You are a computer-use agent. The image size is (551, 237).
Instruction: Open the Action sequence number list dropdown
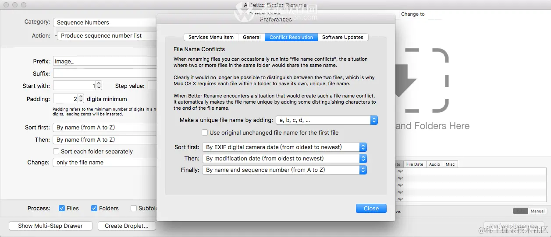pyautogui.click(x=107, y=35)
